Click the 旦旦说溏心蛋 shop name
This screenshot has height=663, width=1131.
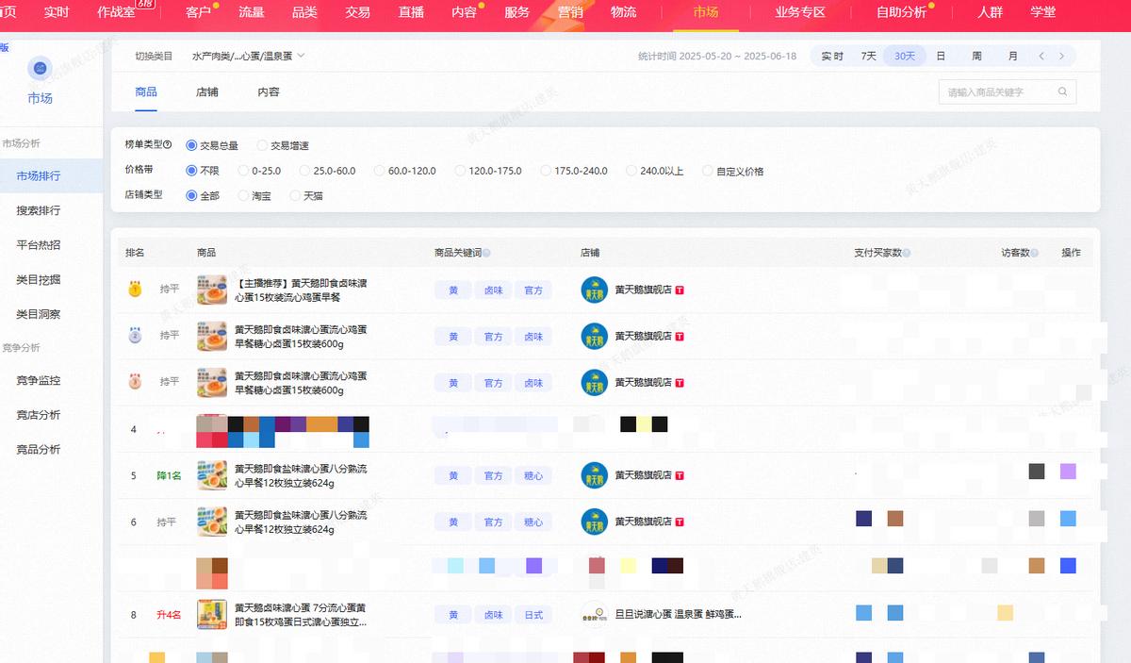tap(678, 615)
